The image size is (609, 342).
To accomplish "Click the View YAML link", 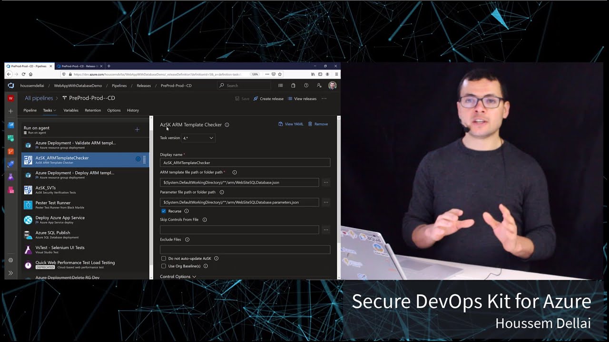I will tap(291, 124).
